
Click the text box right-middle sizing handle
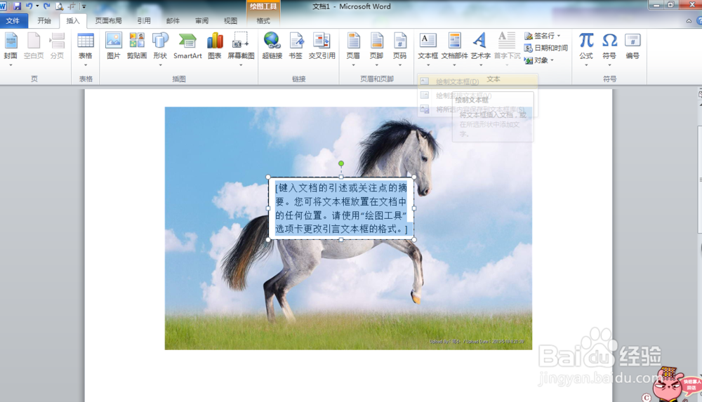(x=414, y=208)
